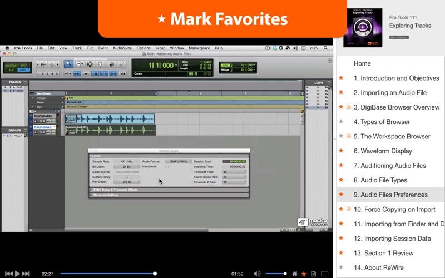Viewport: 445px width, 278px height.
Task: Open the Bit Depth dropdown
Action: point(127,166)
